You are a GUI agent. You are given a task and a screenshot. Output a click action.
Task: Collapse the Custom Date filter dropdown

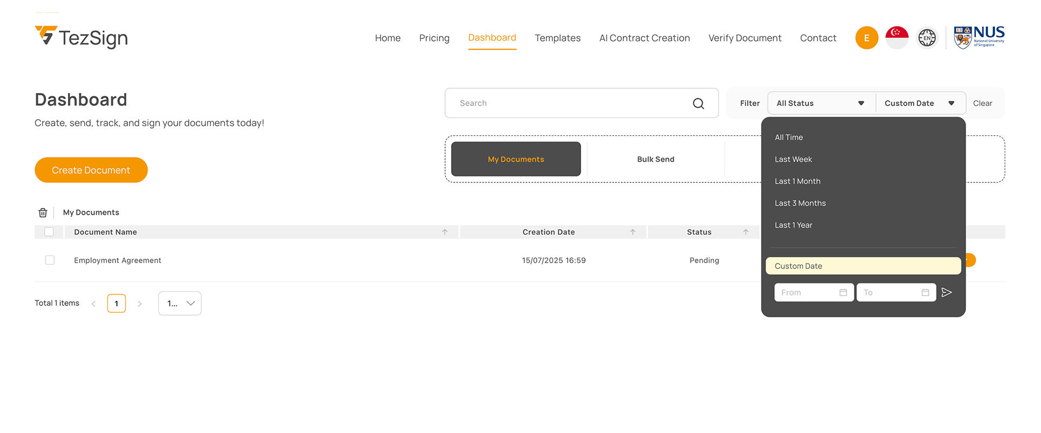920,103
